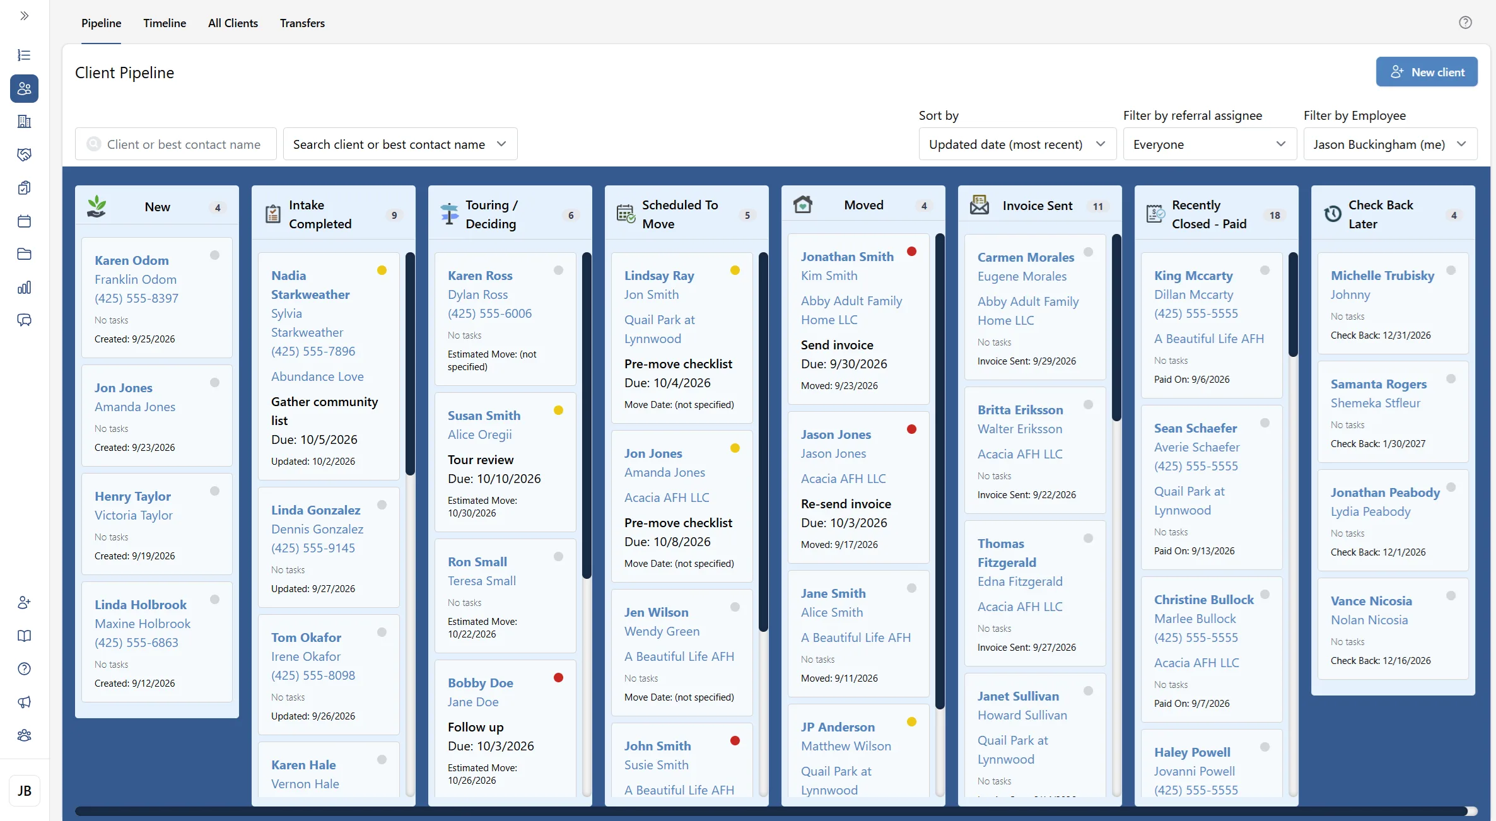Image resolution: width=1496 pixels, height=821 pixels.
Task: Click the New client button
Action: coord(1427,72)
